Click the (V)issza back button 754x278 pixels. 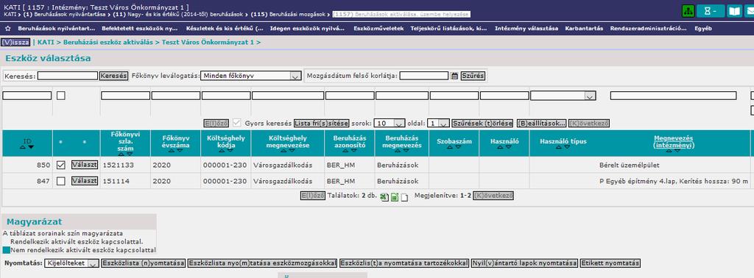pos(15,42)
